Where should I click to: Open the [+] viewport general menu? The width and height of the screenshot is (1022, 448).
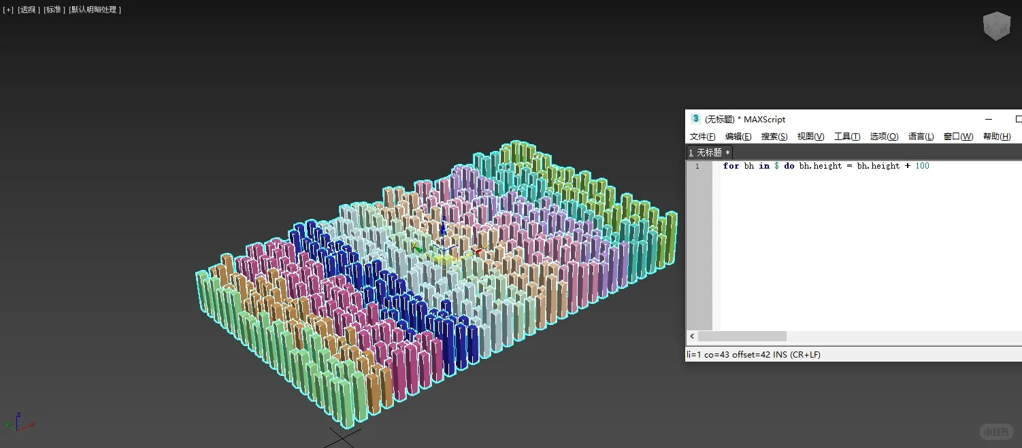coord(7,10)
